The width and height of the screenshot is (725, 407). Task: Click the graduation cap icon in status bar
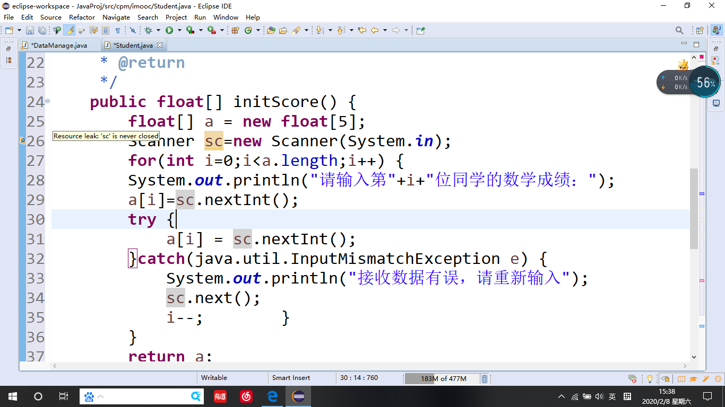coord(693,378)
